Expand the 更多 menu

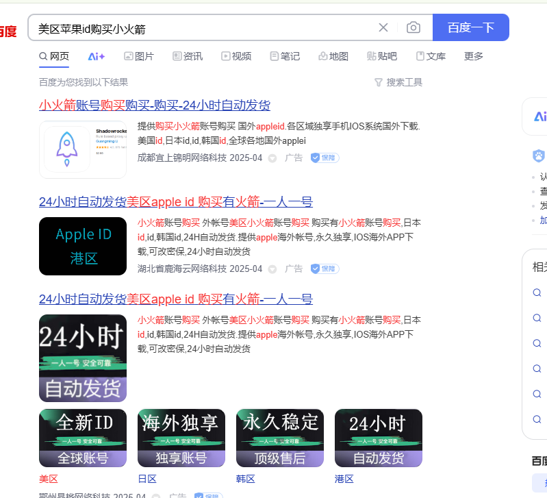[x=473, y=56]
